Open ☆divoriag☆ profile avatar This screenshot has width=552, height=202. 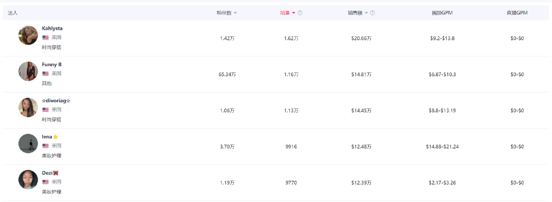click(x=28, y=107)
